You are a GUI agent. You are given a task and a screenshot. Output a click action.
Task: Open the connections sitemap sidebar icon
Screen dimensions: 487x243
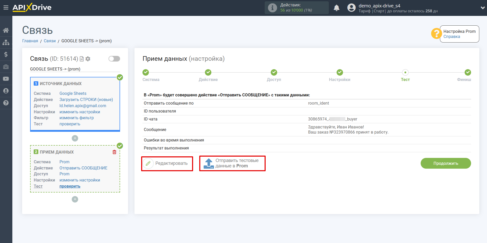(x=6, y=42)
